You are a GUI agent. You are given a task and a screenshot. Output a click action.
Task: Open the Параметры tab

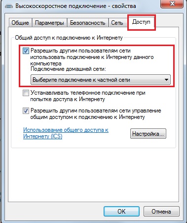49,23
